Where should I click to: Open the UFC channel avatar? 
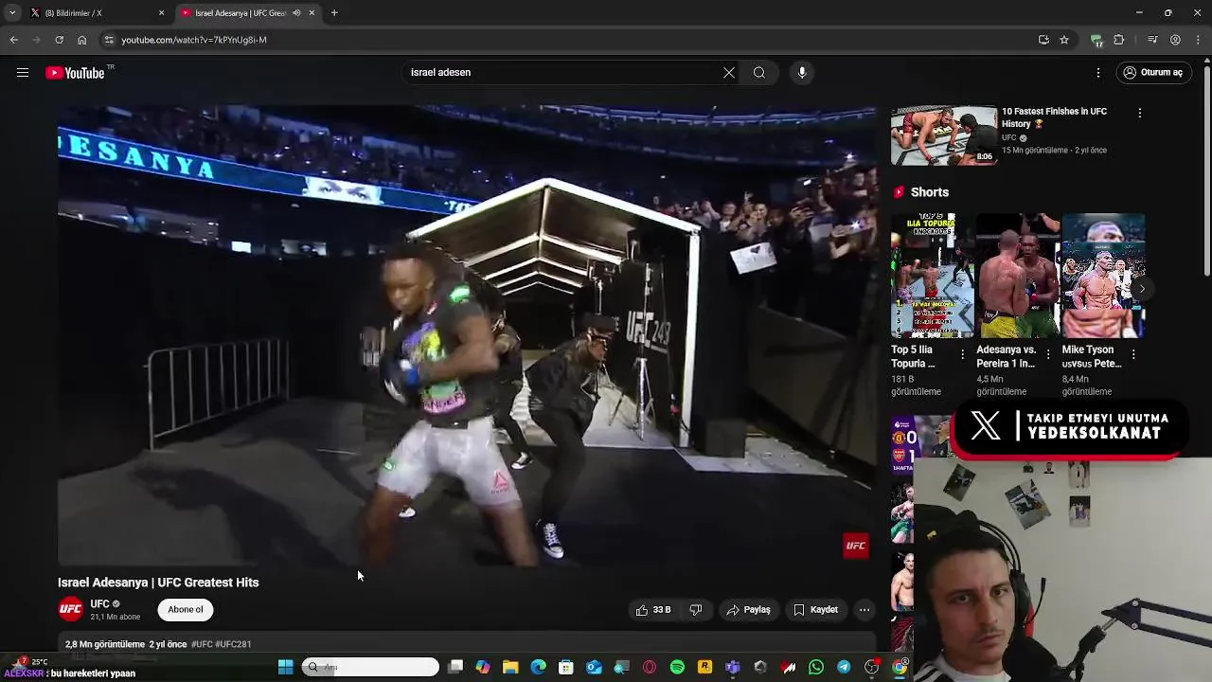(71, 609)
